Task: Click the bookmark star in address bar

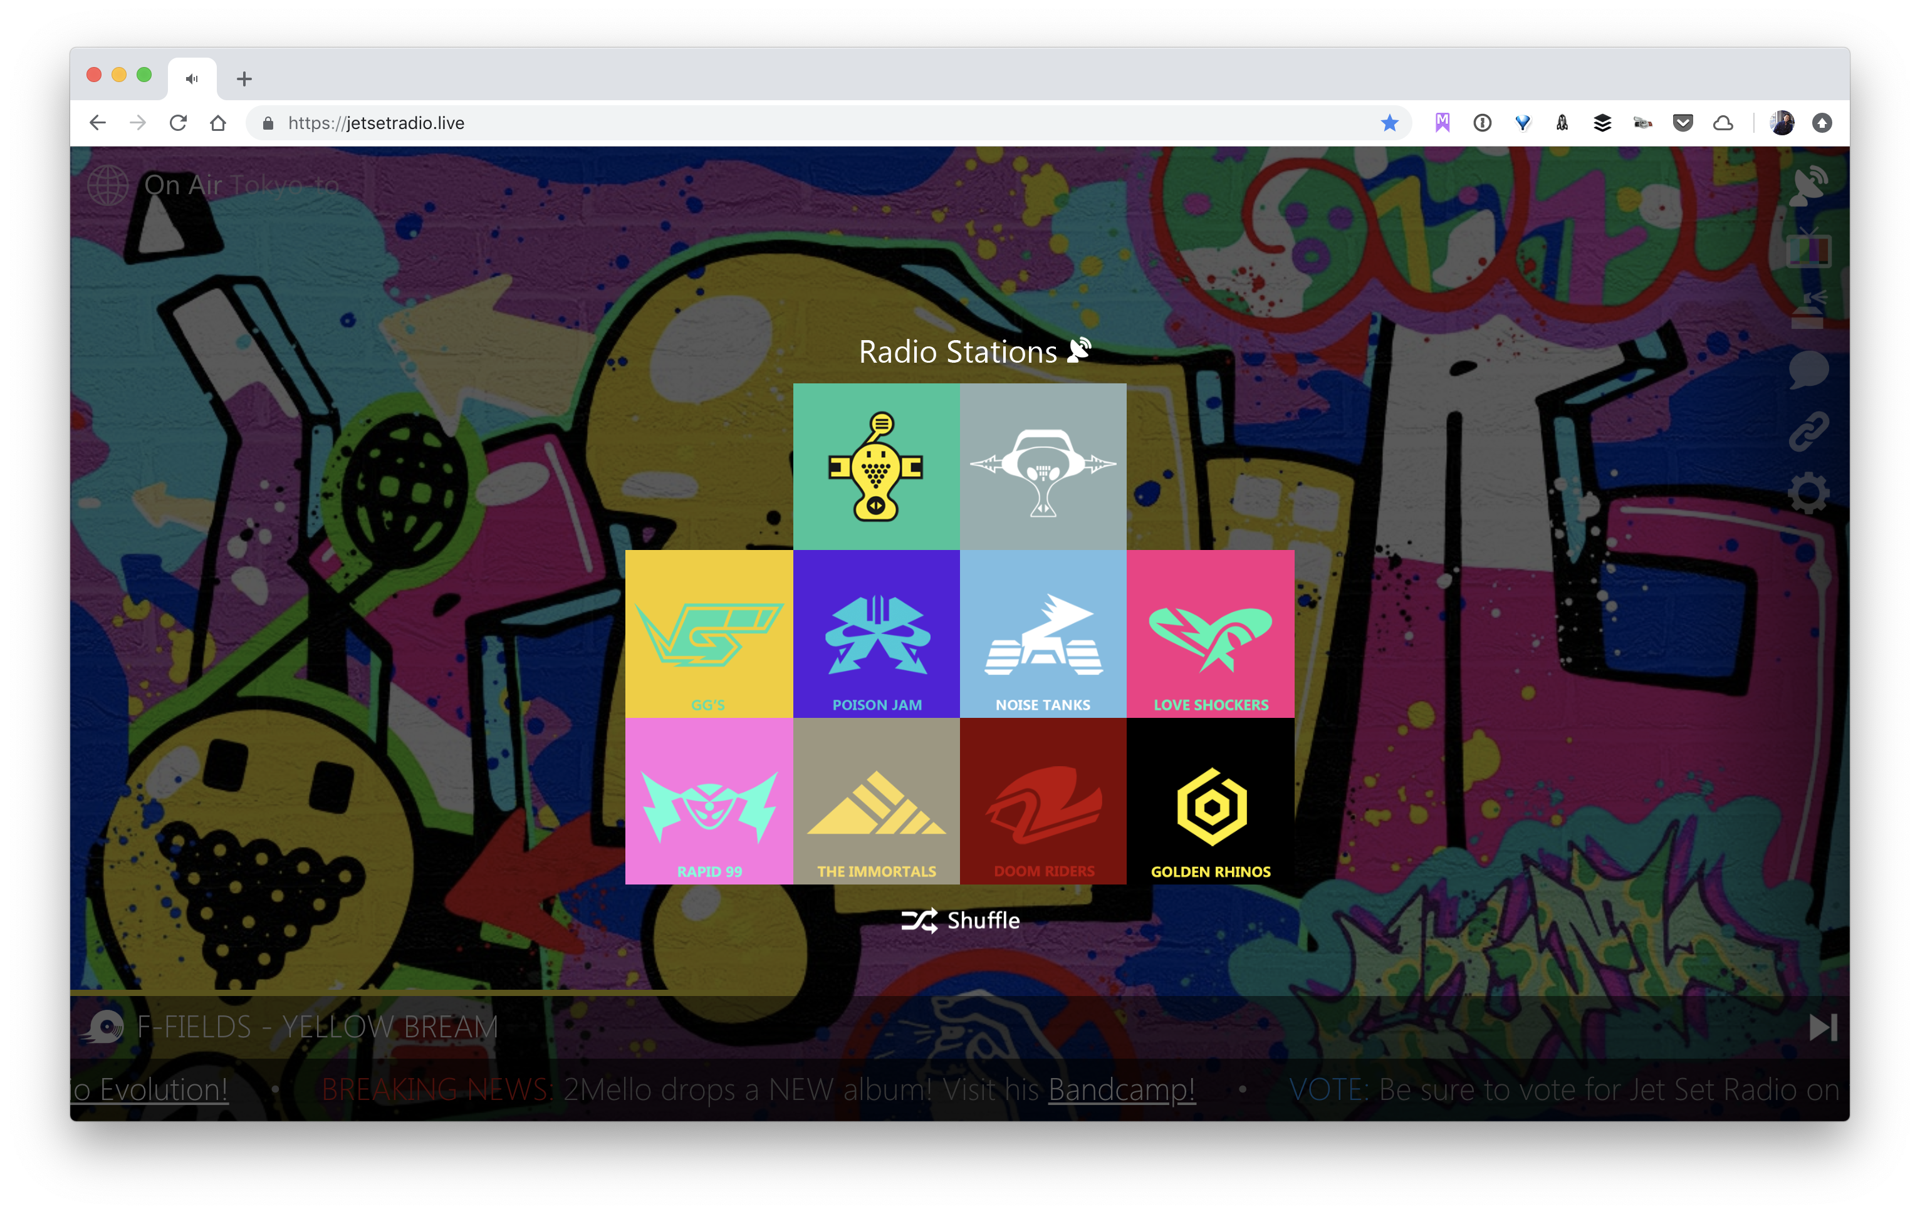Action: tap(1389, 123)
